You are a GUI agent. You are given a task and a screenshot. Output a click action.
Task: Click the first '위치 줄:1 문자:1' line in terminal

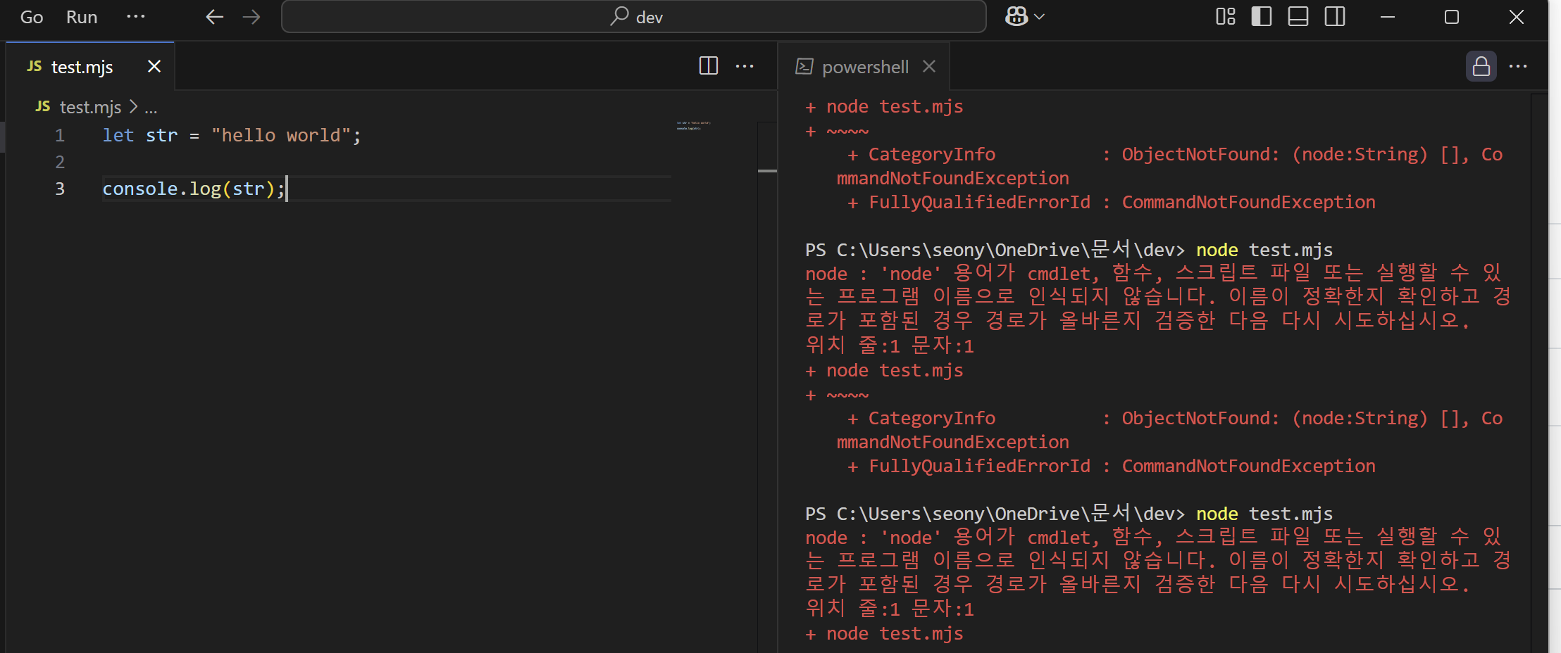click(x=890, y=345)
